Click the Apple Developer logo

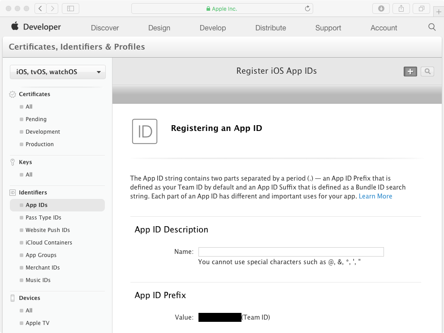(36, 27)
